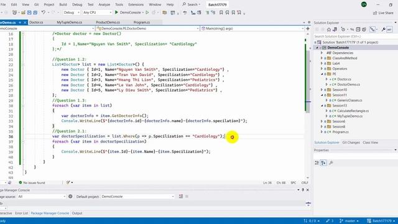The image size is (398, 224).
Task: Open Properties via the wrench icon in Solution Explorer
Action: [383, 29]
